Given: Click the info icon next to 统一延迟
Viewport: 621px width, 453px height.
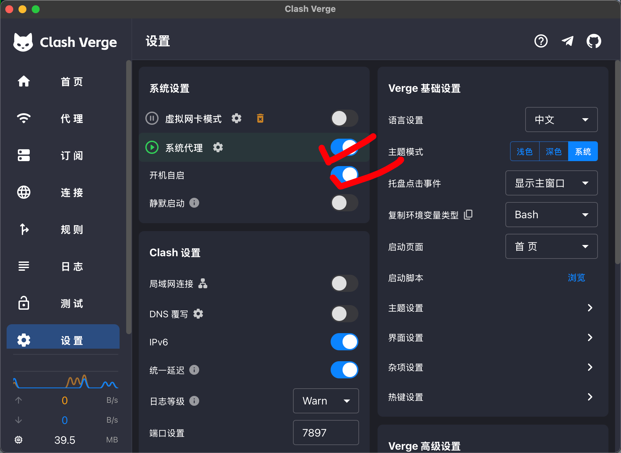Looking at the screenshot, I should point(194,370).
